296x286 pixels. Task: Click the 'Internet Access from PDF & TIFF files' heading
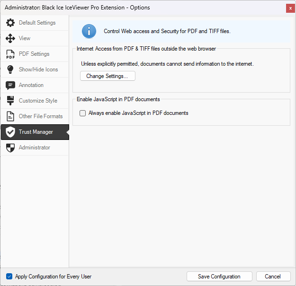coord(146,49)
